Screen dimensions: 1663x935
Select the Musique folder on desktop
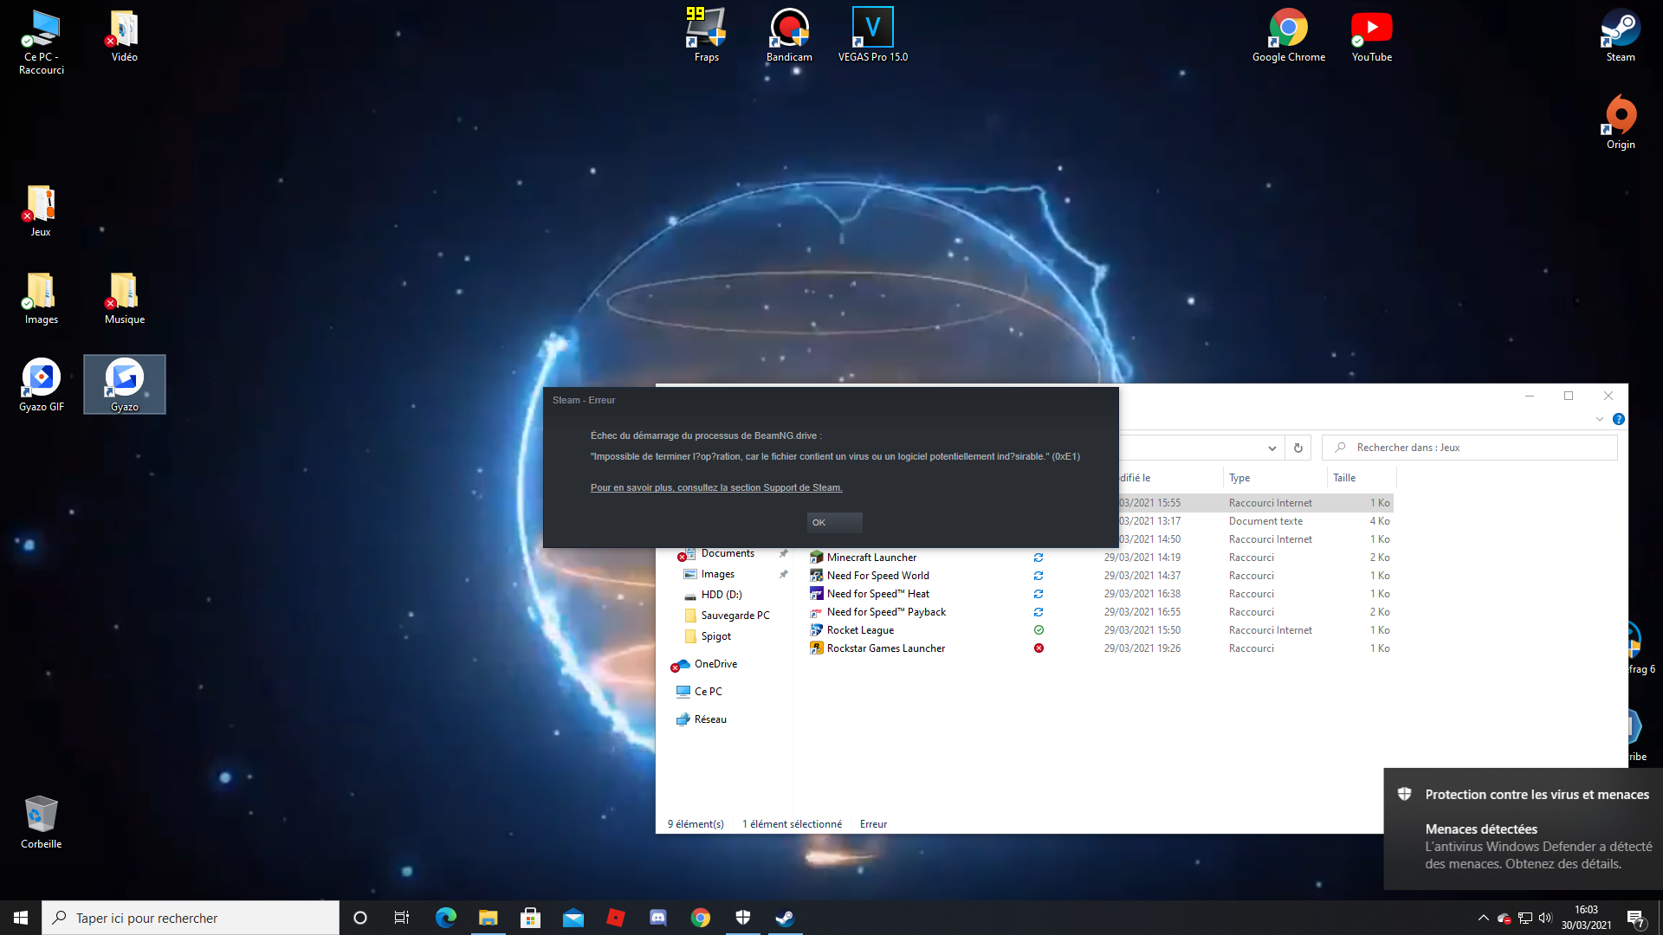(125, 298)
